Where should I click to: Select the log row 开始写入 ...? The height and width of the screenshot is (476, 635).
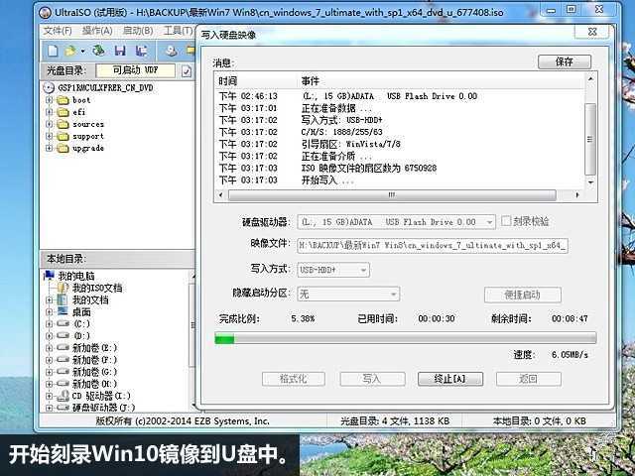coord(401,180)
